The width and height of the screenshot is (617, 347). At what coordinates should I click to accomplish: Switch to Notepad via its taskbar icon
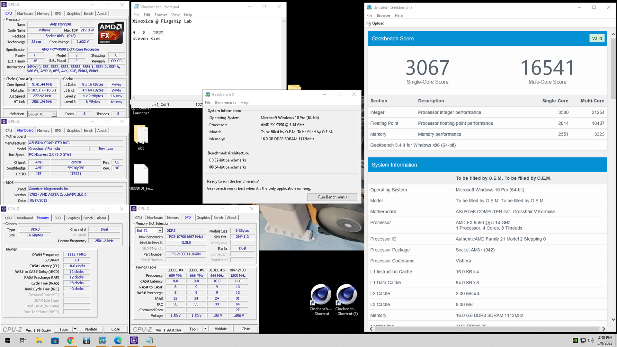tap(149, 340)
